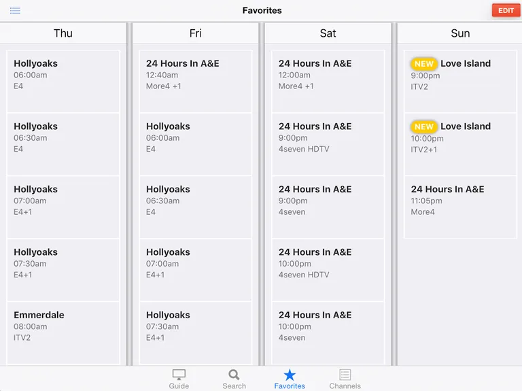Open Sunday 24 Hours In A&E on More4
The height and width of the screenshot is (391, 522).
pos(460,207)
